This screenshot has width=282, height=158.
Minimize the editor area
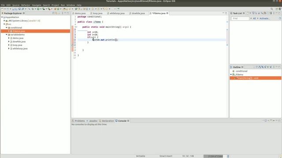tap(223, 13)
